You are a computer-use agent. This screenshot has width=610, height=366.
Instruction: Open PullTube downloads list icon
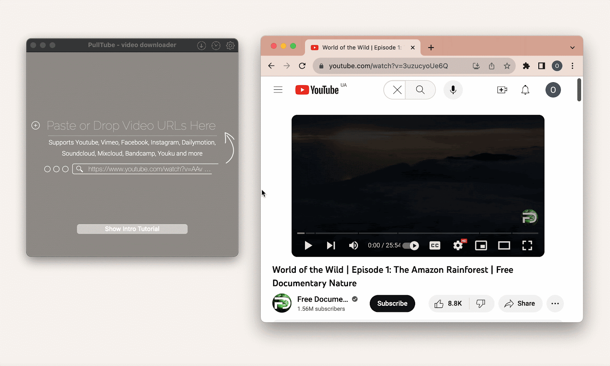(x=201, y=45)
